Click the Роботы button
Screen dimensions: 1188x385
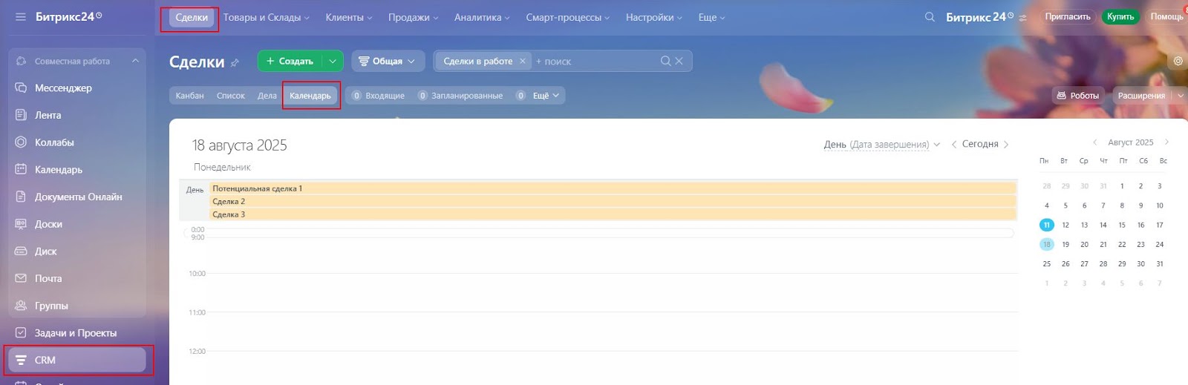coord(1077,96)
